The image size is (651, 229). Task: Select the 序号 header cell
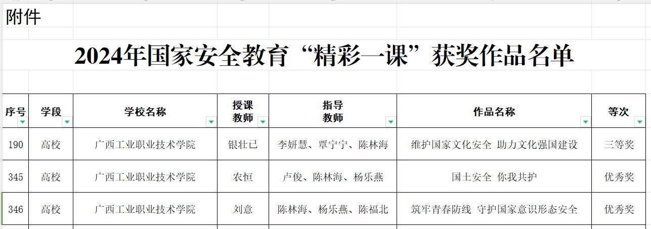pos(16,111)
